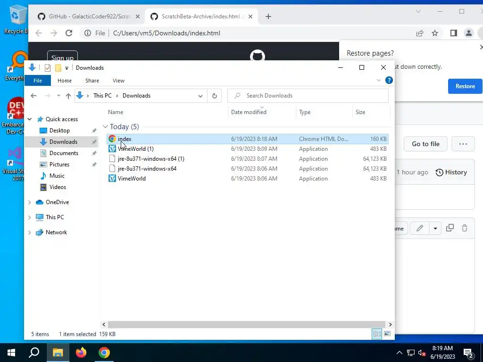Share this page from Chrome address bar
Viewport: 483px width, 362px height.
419,33
